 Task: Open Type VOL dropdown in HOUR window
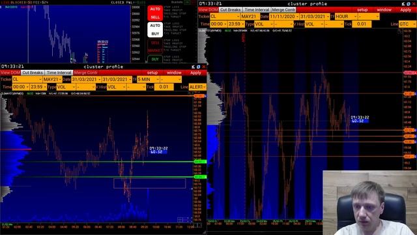(x=264, y=24)
